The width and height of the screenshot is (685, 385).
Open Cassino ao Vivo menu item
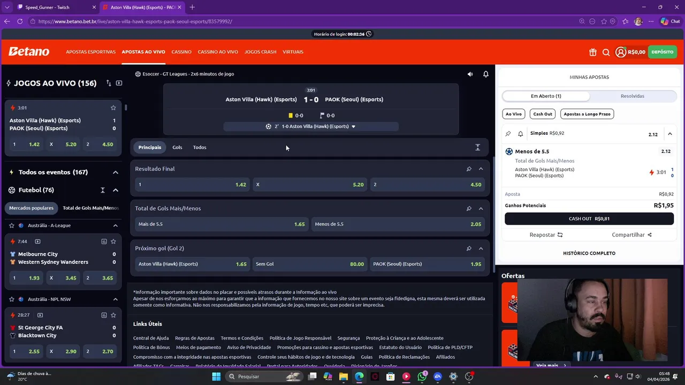pos(218,52)
